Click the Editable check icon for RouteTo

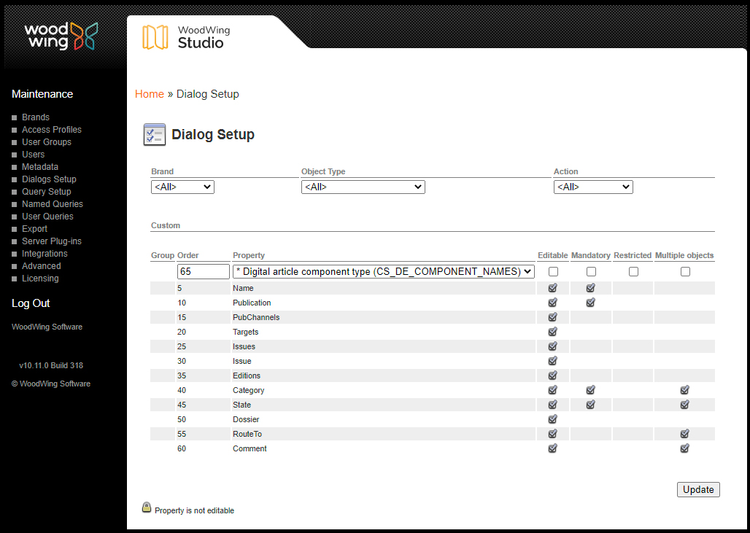(x=552, y=434)
